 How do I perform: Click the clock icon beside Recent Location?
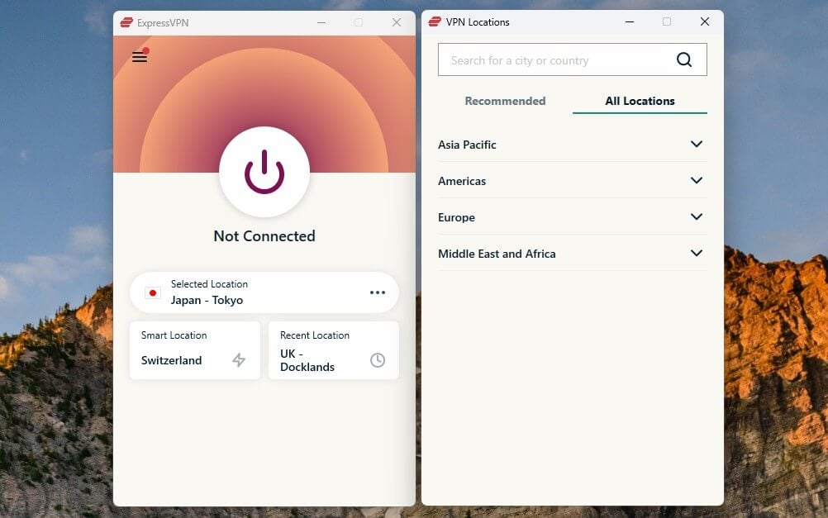click(378, 360)
